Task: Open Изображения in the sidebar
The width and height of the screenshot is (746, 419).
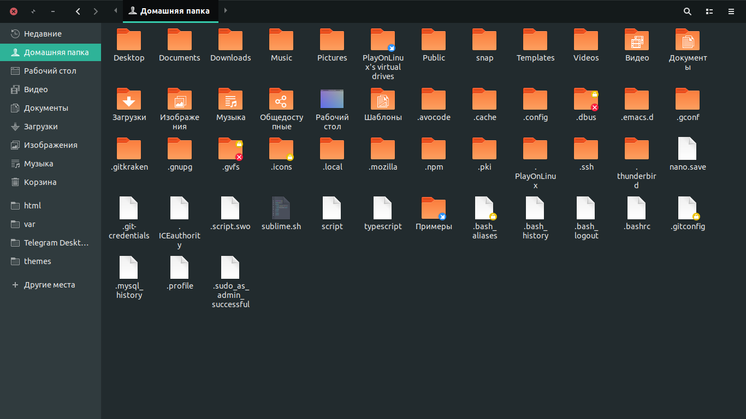Action: click(50, 145)
